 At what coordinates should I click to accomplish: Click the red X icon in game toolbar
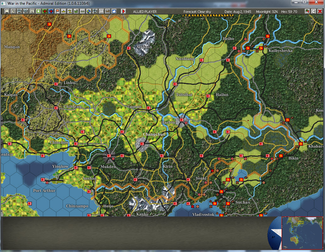click(x=320, y=11)
